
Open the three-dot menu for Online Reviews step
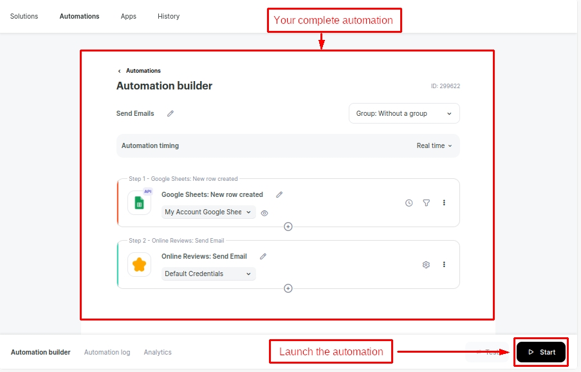444,265
